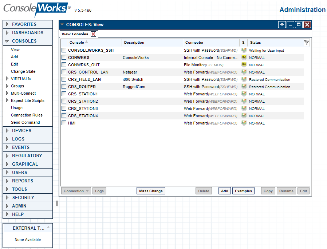The width and height of the screenshot is (327, 249).
Task: Select Add under CONSOLES menu
Action: tap(15, 57)
